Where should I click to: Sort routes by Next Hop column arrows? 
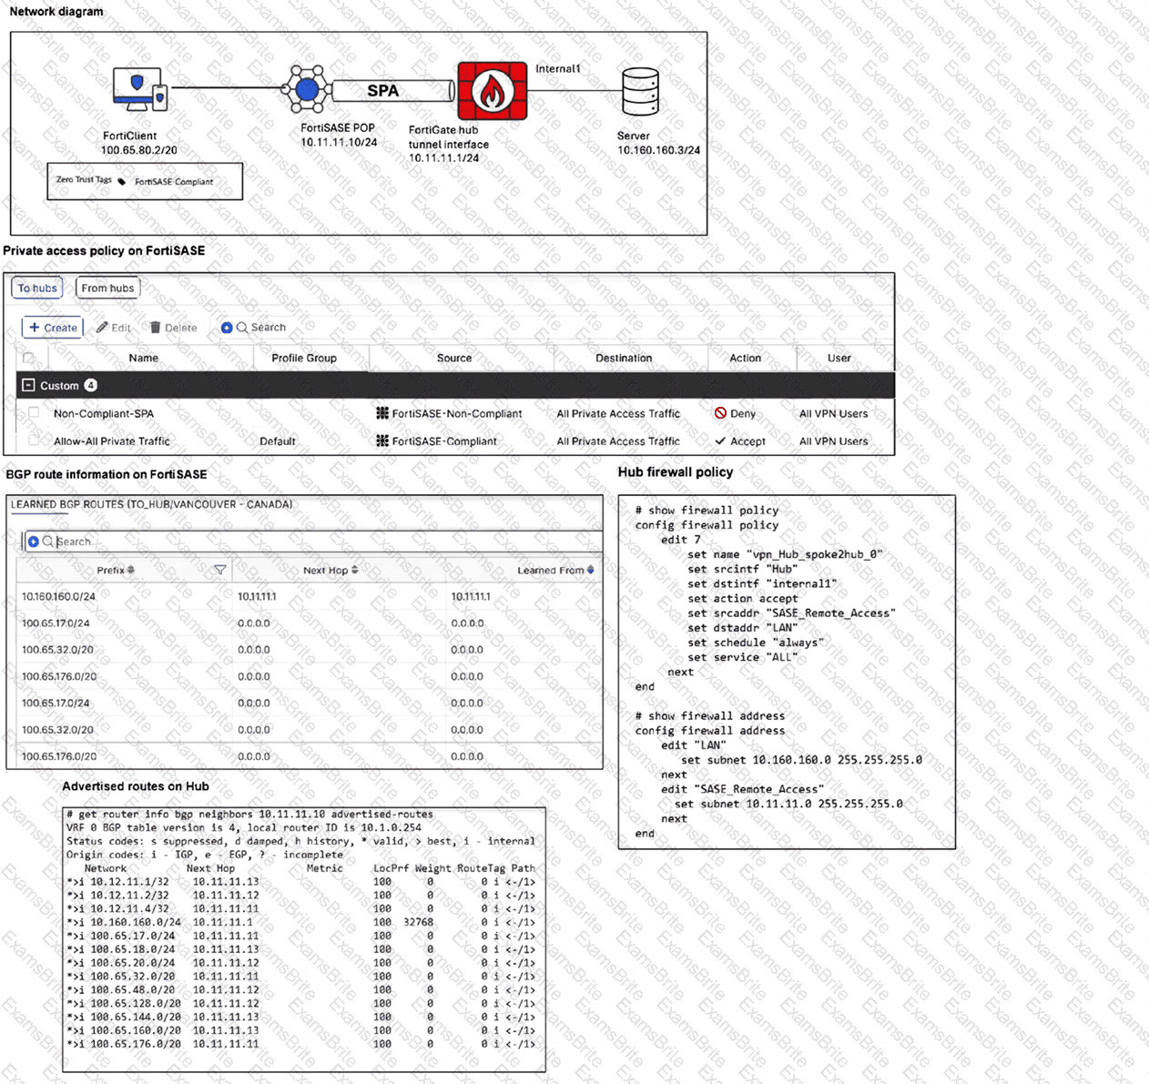pos(354,570)
